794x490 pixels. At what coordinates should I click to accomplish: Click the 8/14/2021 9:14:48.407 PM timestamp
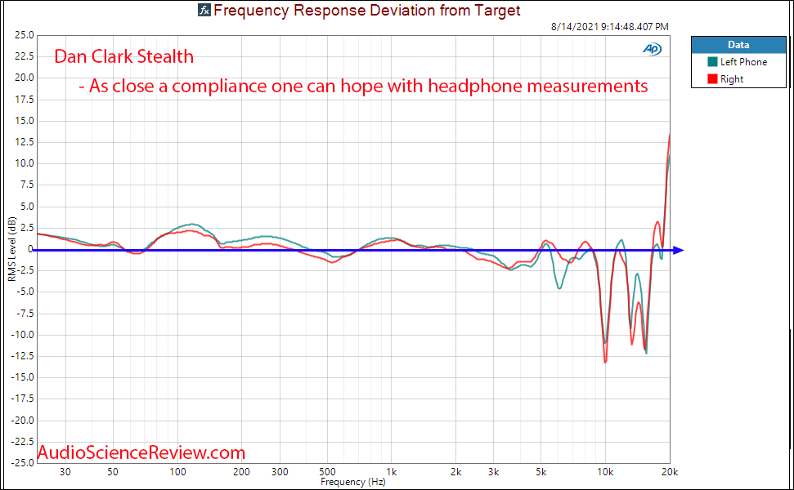pos(610,26)
